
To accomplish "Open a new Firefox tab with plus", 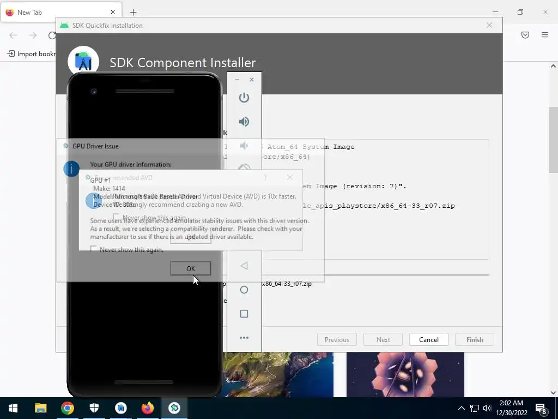I will [133, 13].
